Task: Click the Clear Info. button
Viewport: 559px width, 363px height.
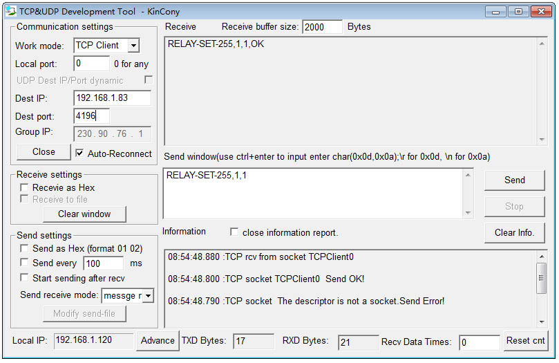Action: 514,232
